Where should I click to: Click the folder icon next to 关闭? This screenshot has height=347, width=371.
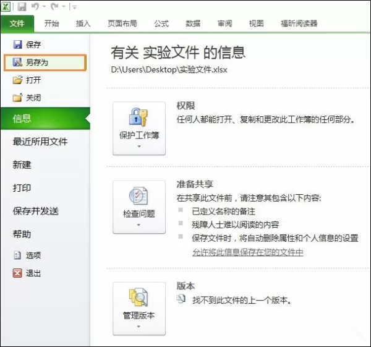pos(17,98)
